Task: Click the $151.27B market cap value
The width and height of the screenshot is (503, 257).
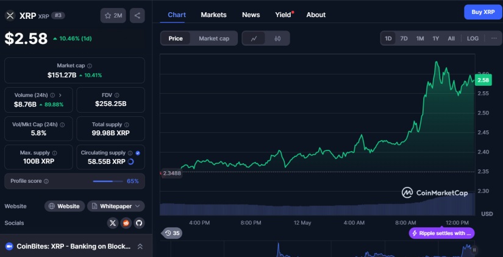Action: [x=62, y=76]
